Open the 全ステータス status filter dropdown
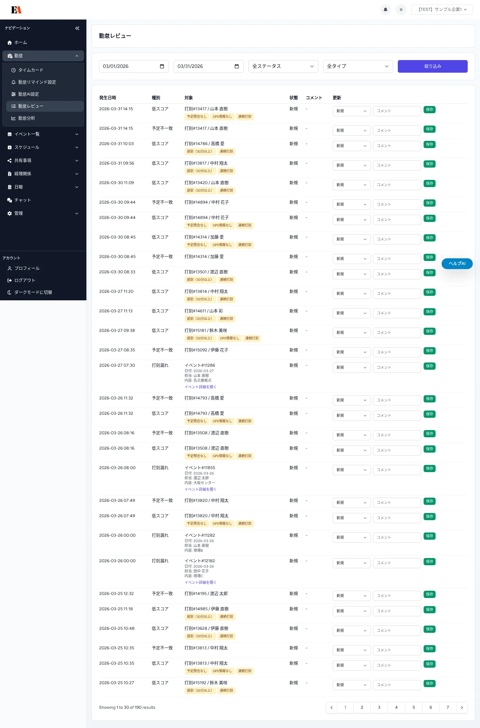This screenshot has height=728, width=480. pyautogui.click(x=283, y=66)
